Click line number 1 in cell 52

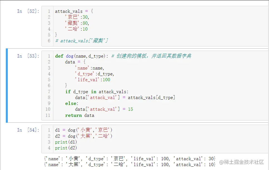(x=49, y=11)
